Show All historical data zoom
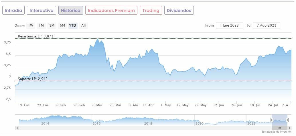This screenshot has height=136, width=296. click(83, 25)
